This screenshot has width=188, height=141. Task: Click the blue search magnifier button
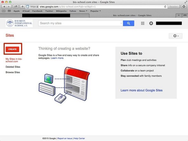pos(129,23)
